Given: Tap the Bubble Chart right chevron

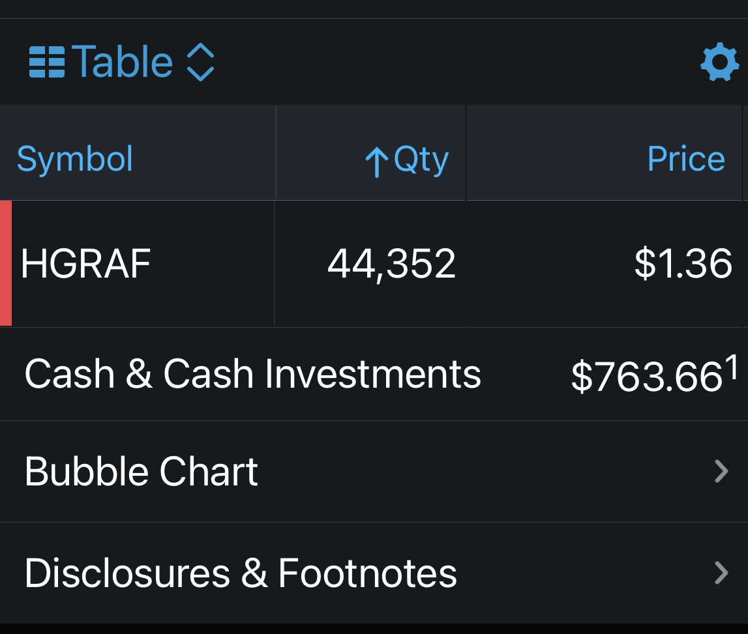Looking at the screenshot, I should click(721, 471).
